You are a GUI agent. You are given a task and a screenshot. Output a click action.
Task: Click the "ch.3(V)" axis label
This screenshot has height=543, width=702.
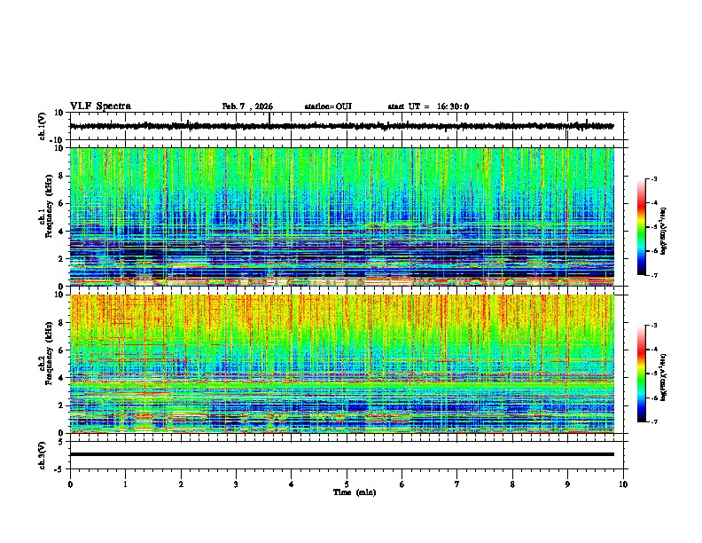[x=43, y=456]
